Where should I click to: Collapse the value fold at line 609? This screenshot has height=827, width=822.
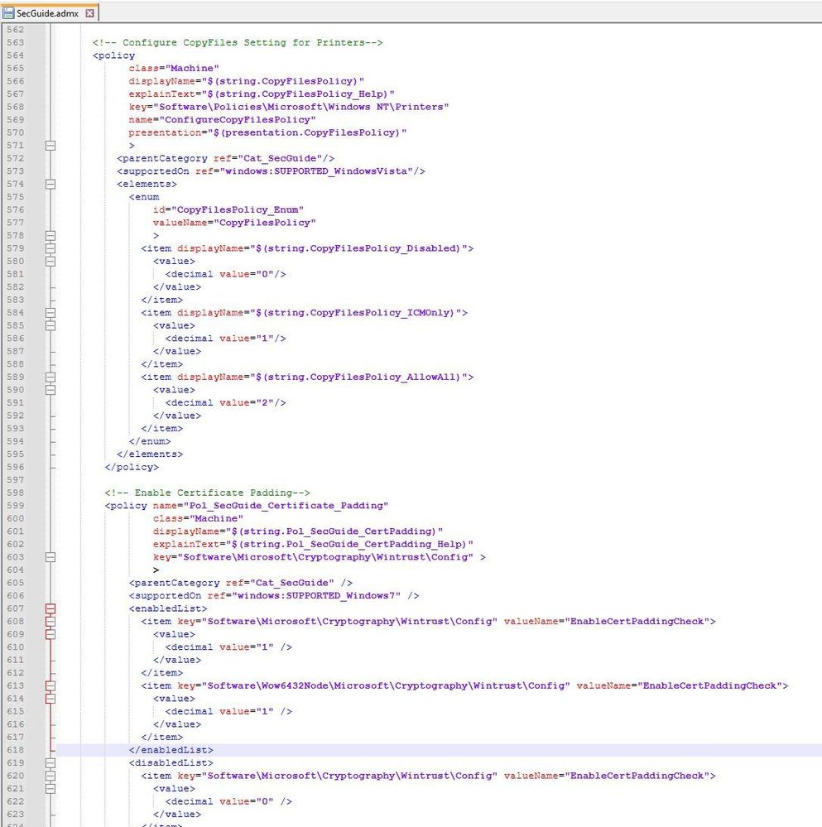[x=50, y=634]
